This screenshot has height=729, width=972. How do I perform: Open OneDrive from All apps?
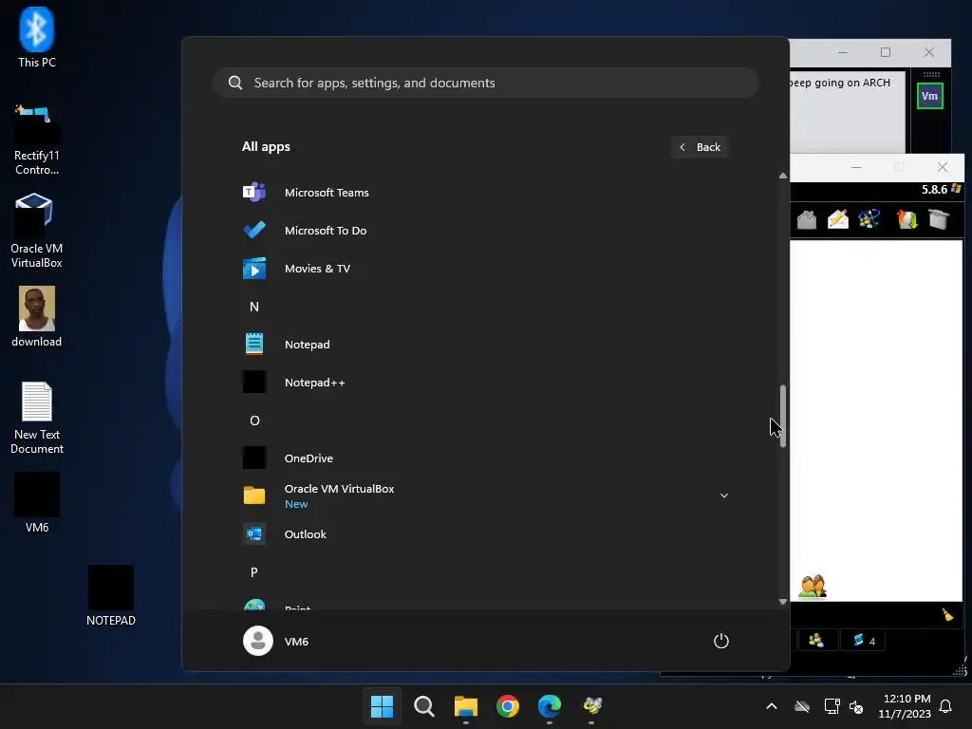485,458
